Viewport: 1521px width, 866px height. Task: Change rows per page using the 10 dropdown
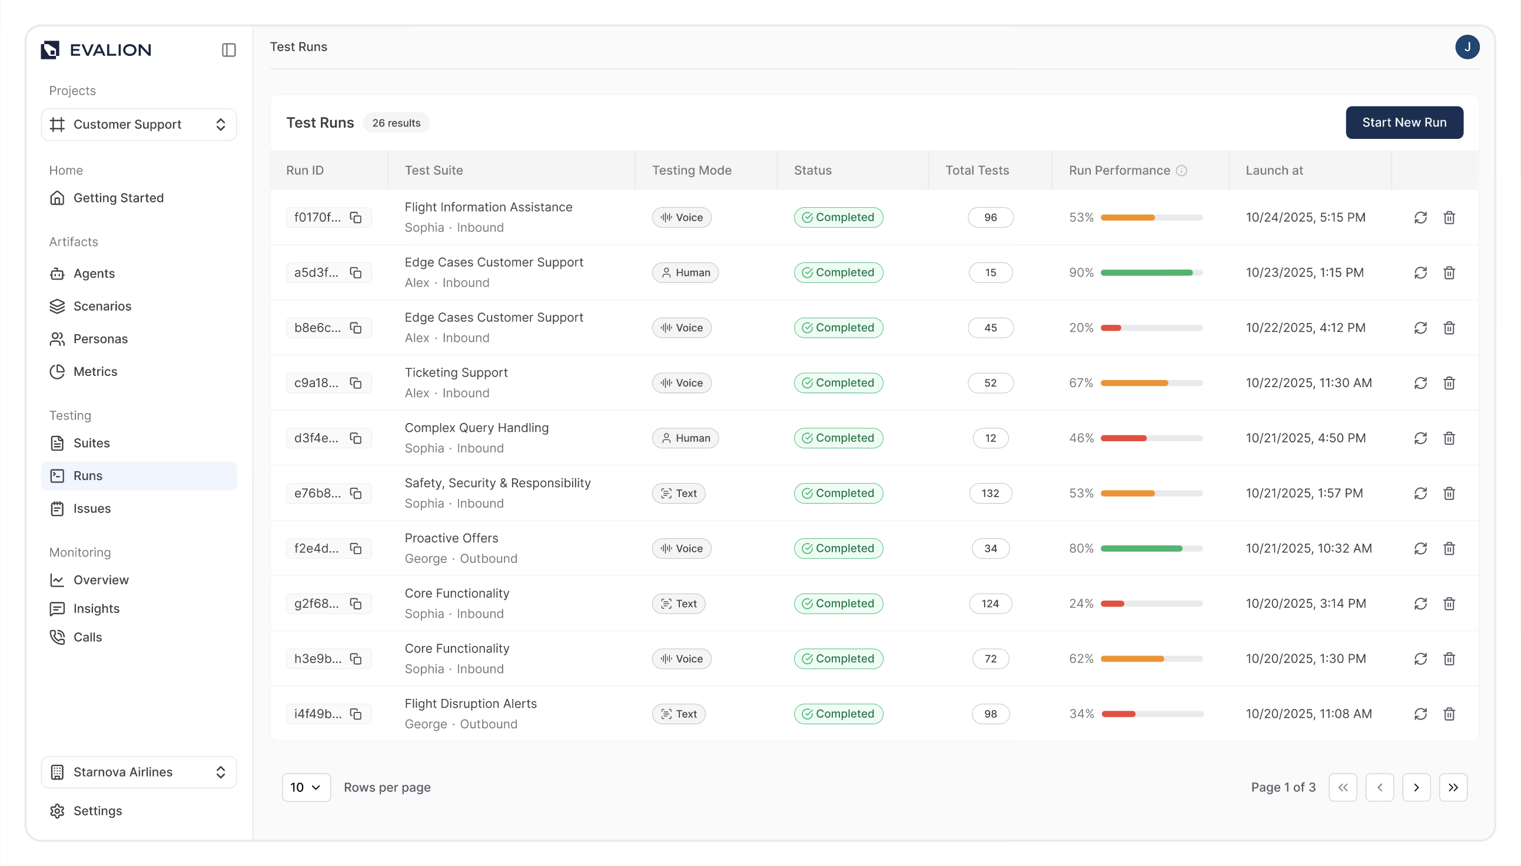coord(306,787)
